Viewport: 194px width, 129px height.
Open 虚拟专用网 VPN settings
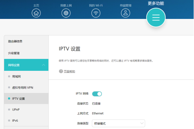click(x=26, y=88)
